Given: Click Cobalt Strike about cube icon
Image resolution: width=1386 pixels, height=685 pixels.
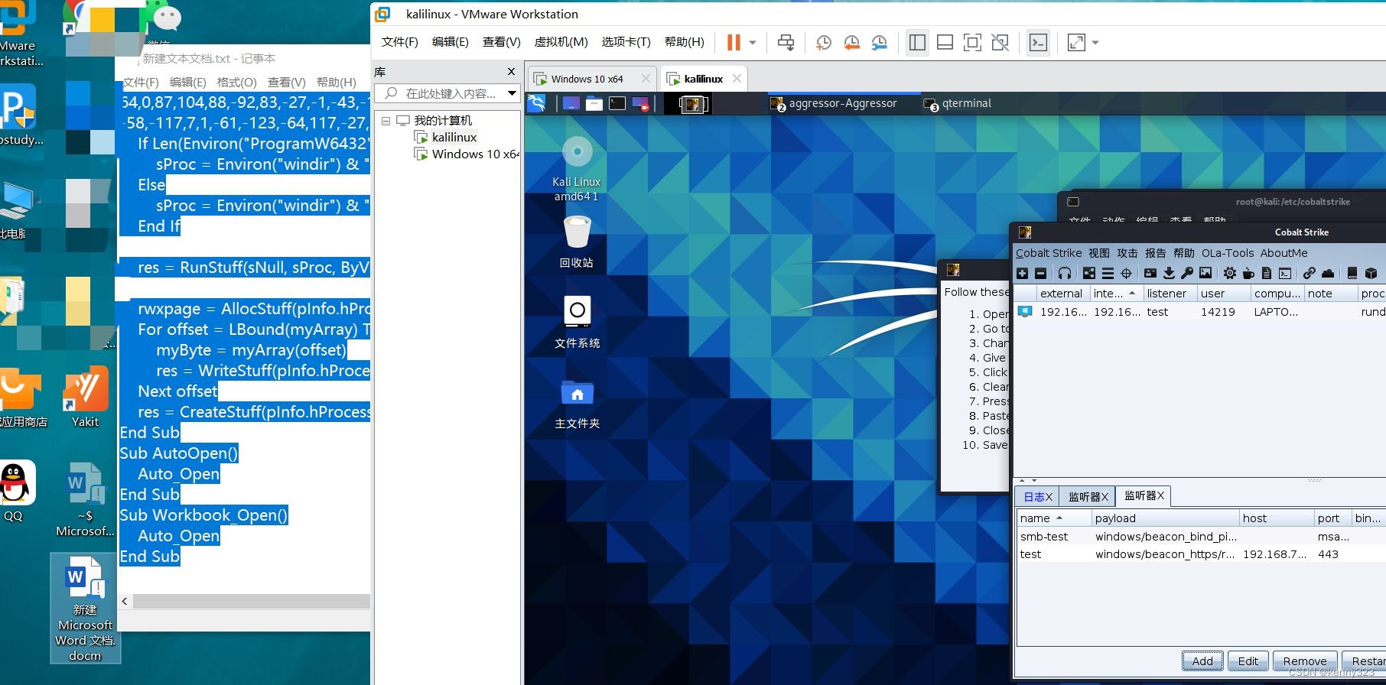Looking at the screenshot, I should pos(1371,273).
